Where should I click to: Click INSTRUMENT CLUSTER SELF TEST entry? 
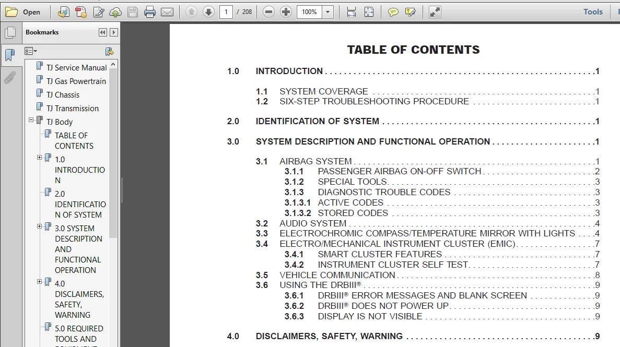[x=442, y=265]
